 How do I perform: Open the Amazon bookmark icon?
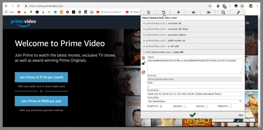[x=31, y=12]
